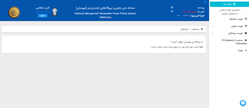Screen dimensions: 249x108
Task: Open the floating help chat button
Action: pyautogui.click(x=243, y=103)
